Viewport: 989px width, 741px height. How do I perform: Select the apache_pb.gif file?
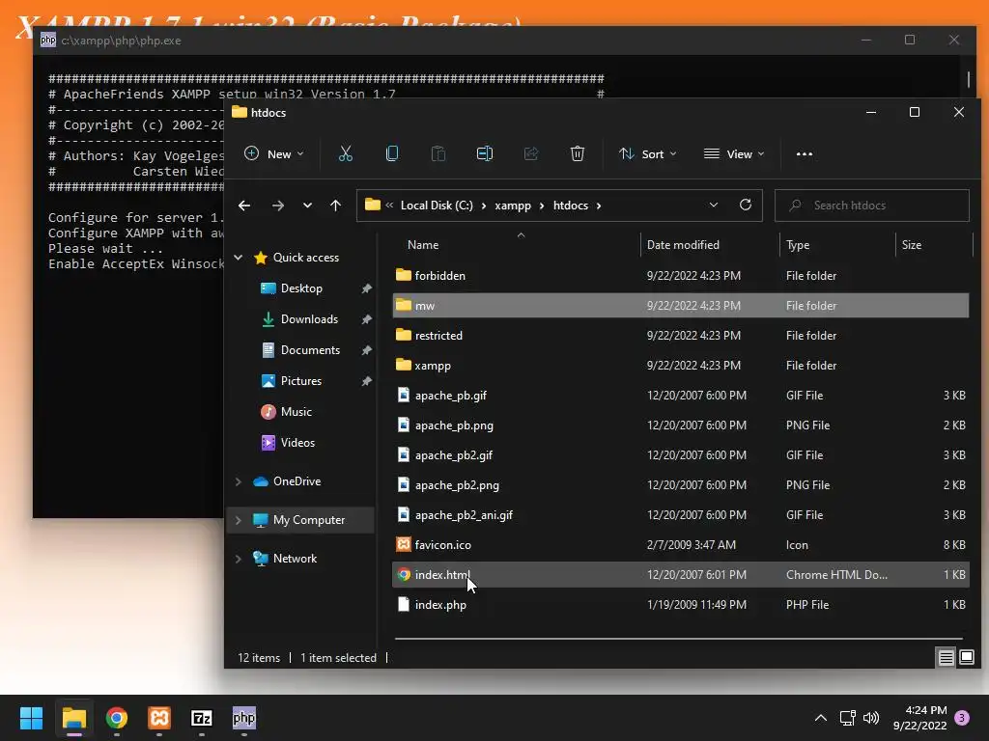click(x=680, y=395)
